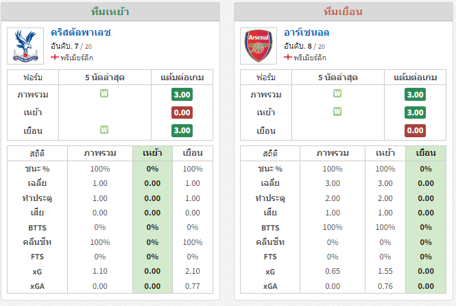This screenshot has width=456, height=306.
Task: Click red 0.00 home points badge for Crystal Palace
Action: pyautogui.click(x=182, y=113)
